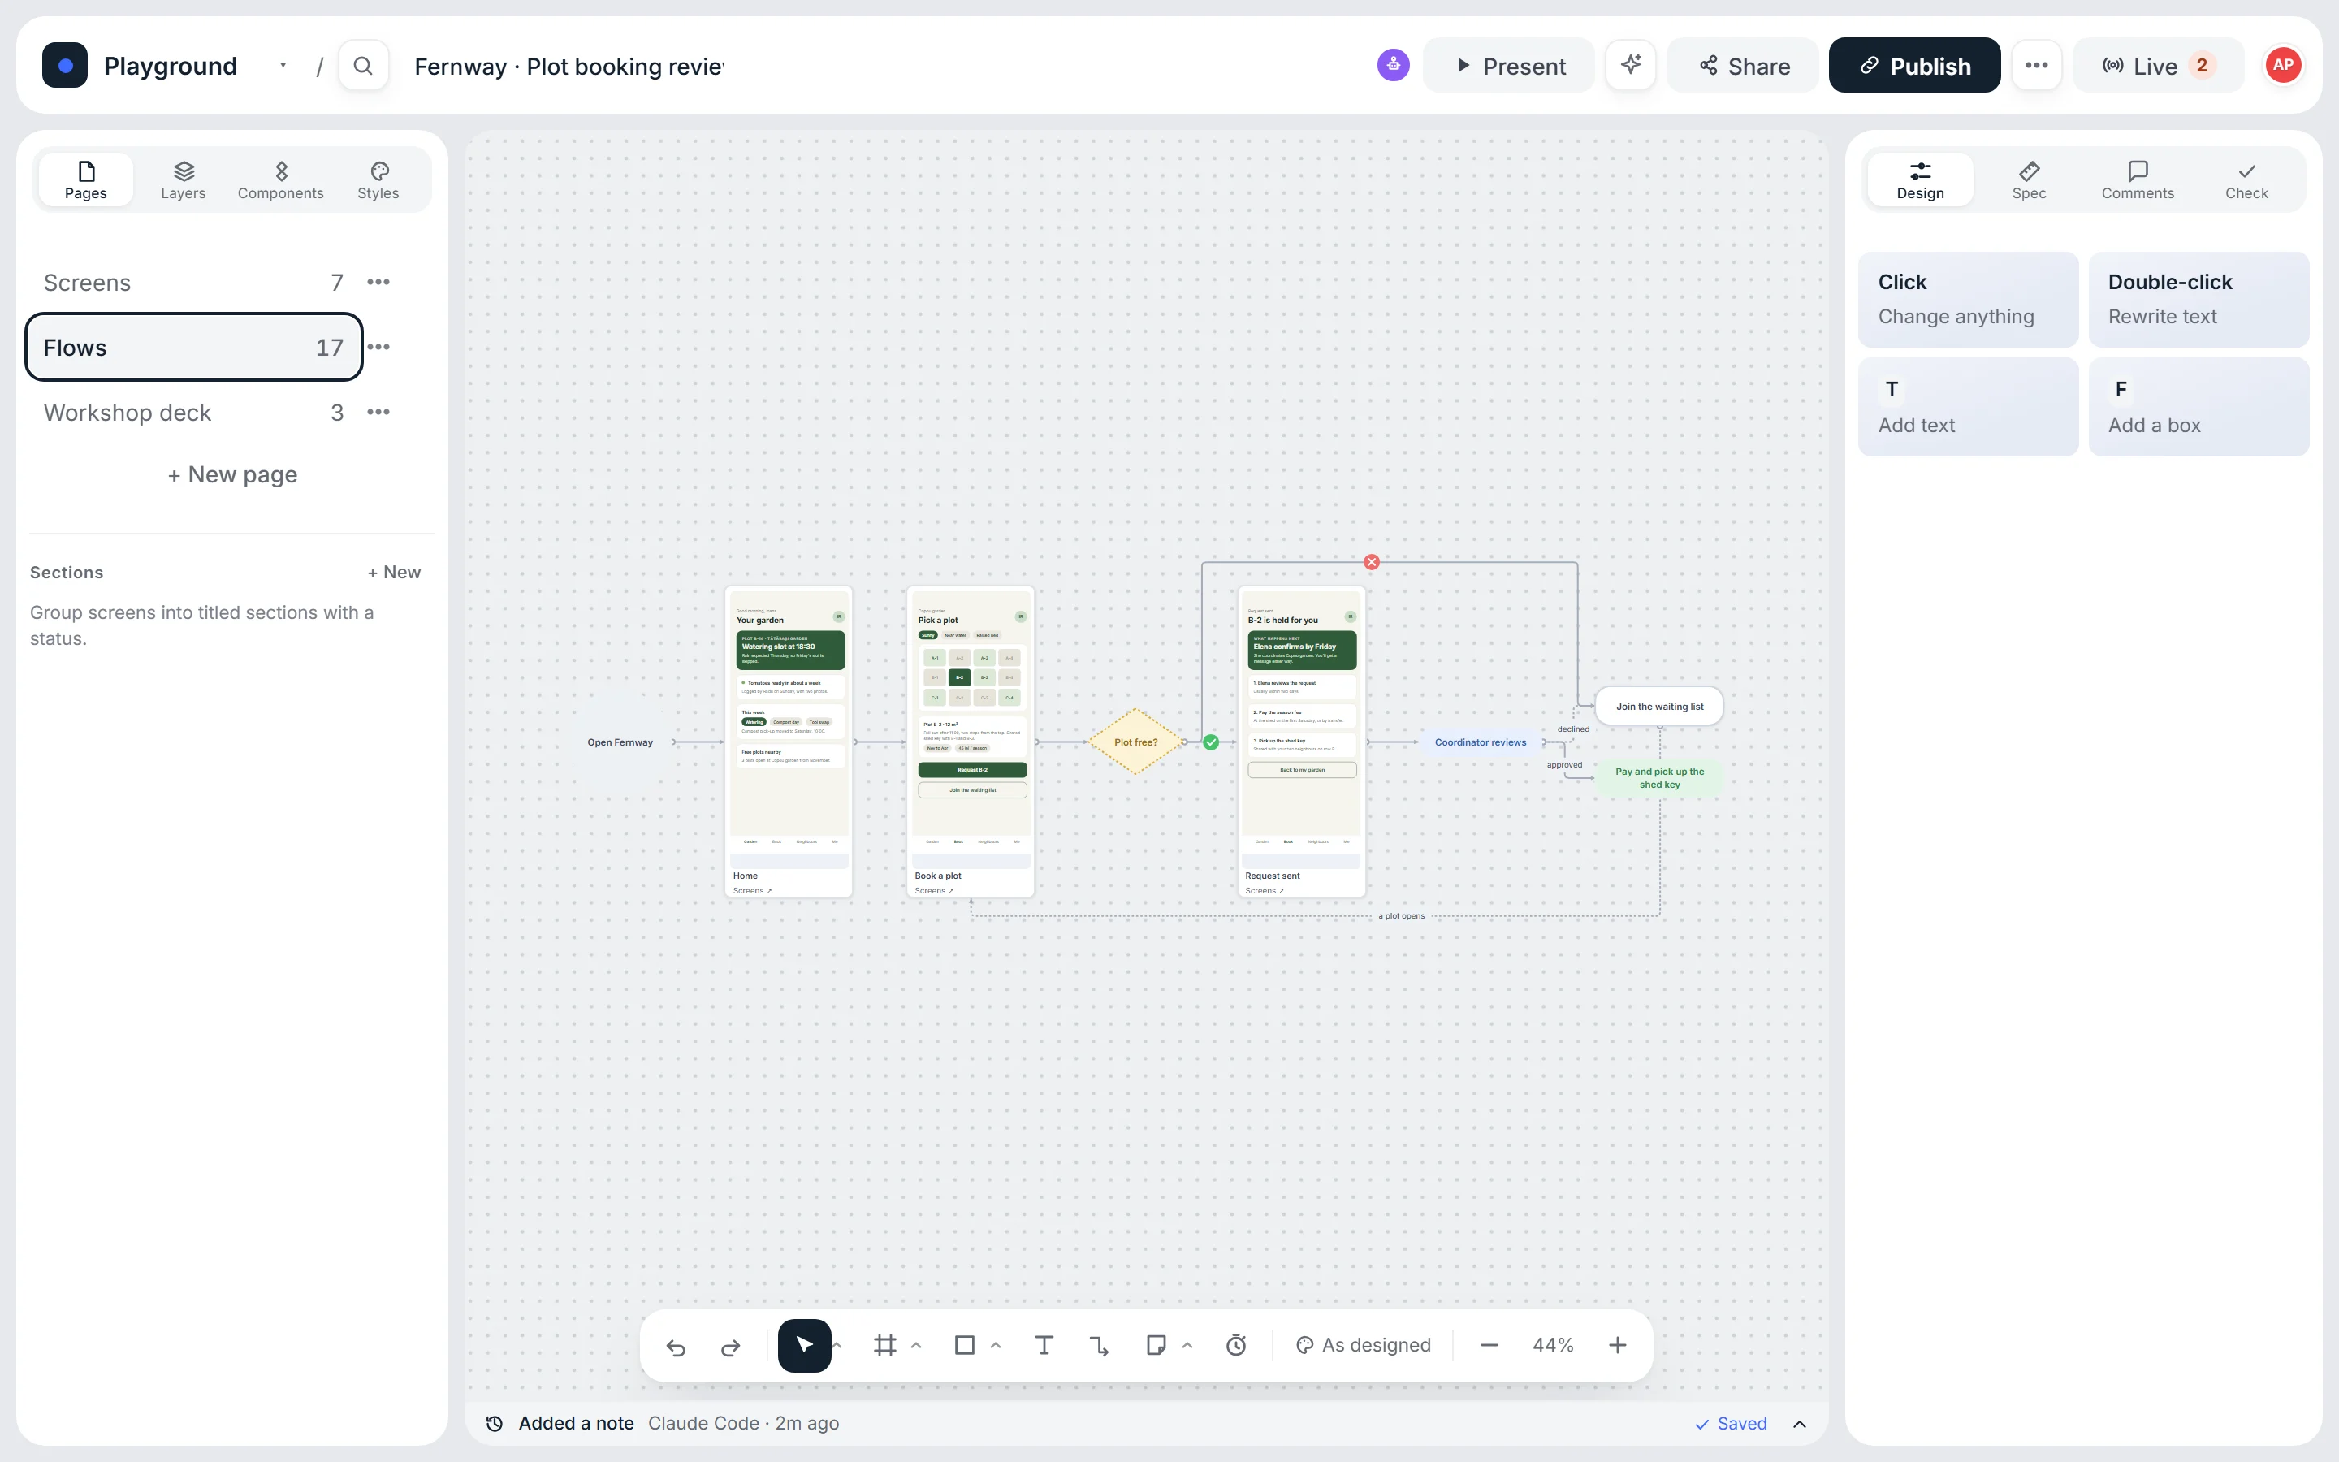Toggle the Live sessions button
The height and width of the screenshot is (1462, 2339).
2157,66
